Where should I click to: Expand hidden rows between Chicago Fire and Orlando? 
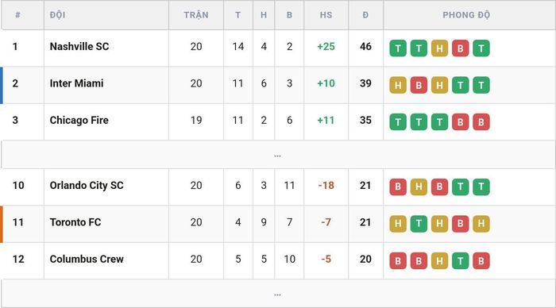(278, 155)
